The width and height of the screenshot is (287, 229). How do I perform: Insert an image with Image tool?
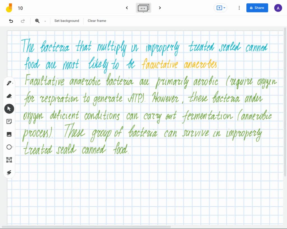click(x=9, y=134)
